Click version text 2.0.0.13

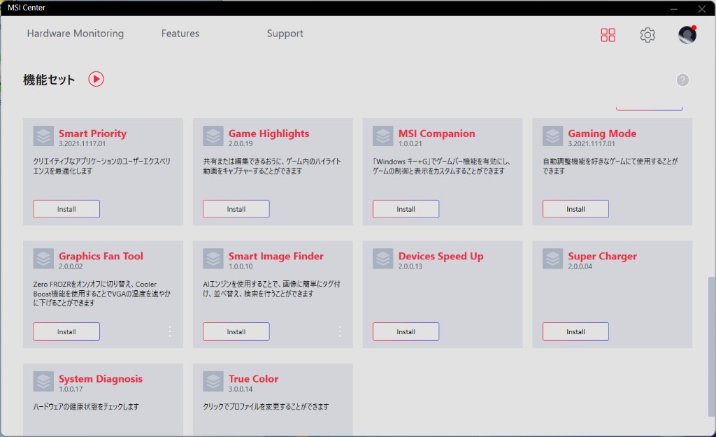click(410, 266)
